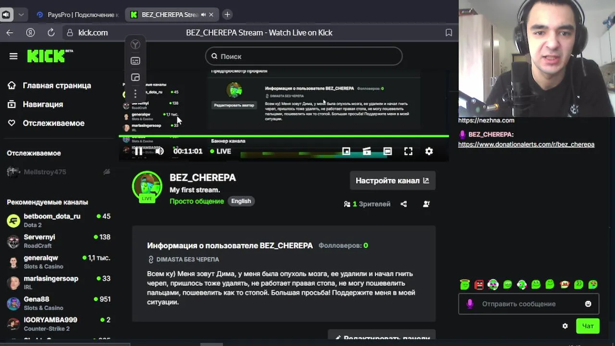Viewport: 615px width, 346px height.
Task: Enter fullscreen video mode
Action: tap(408, 151)
